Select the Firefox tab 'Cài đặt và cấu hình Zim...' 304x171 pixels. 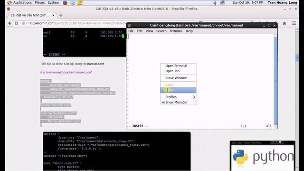click(29, 15)
